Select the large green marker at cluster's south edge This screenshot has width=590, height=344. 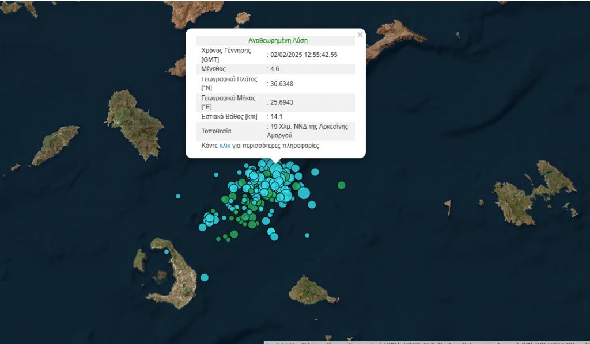click(234, 234)
